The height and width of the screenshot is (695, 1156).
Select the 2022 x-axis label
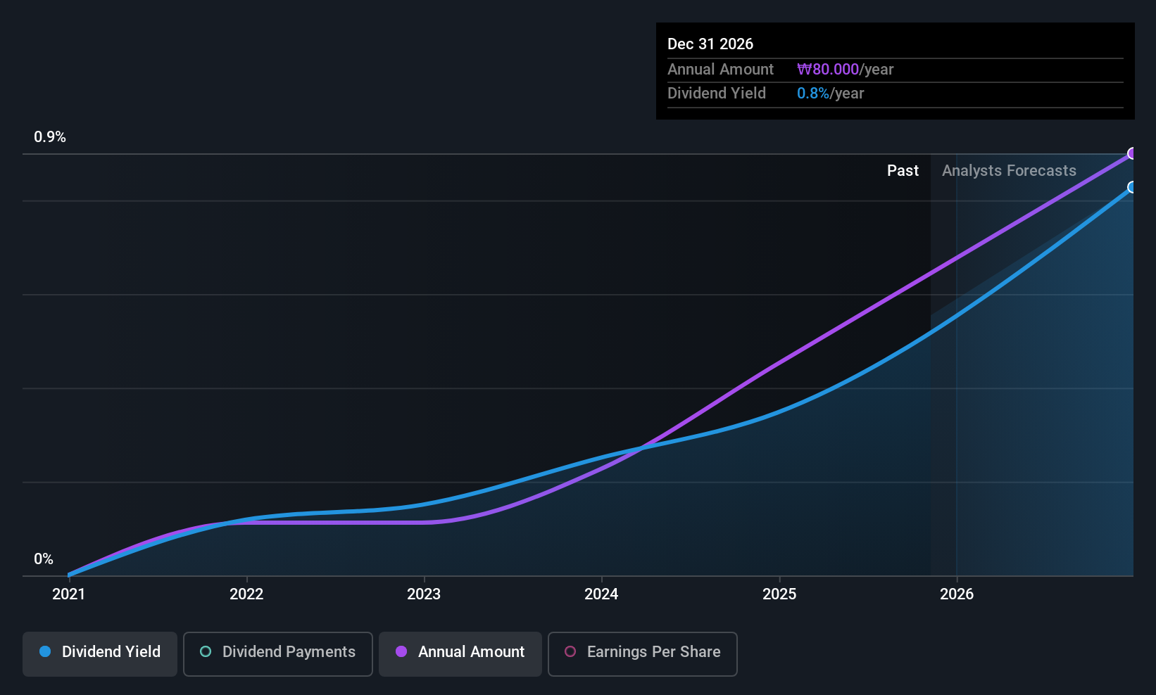(246, 594)
